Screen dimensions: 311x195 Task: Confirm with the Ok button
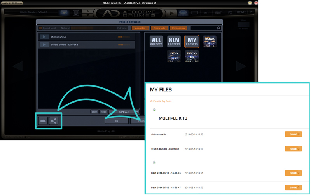click(117, 121)
